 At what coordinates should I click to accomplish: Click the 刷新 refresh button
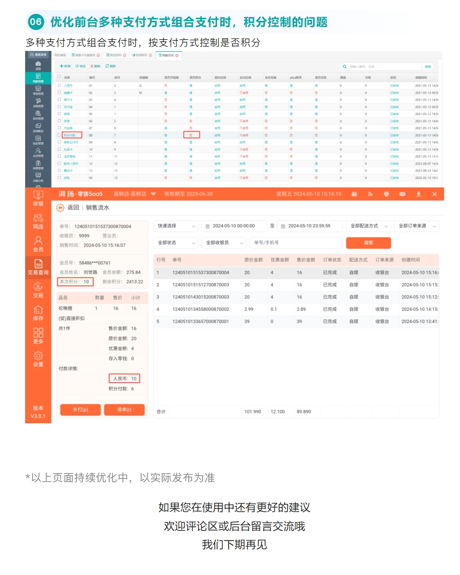click(x=111, y=66)
